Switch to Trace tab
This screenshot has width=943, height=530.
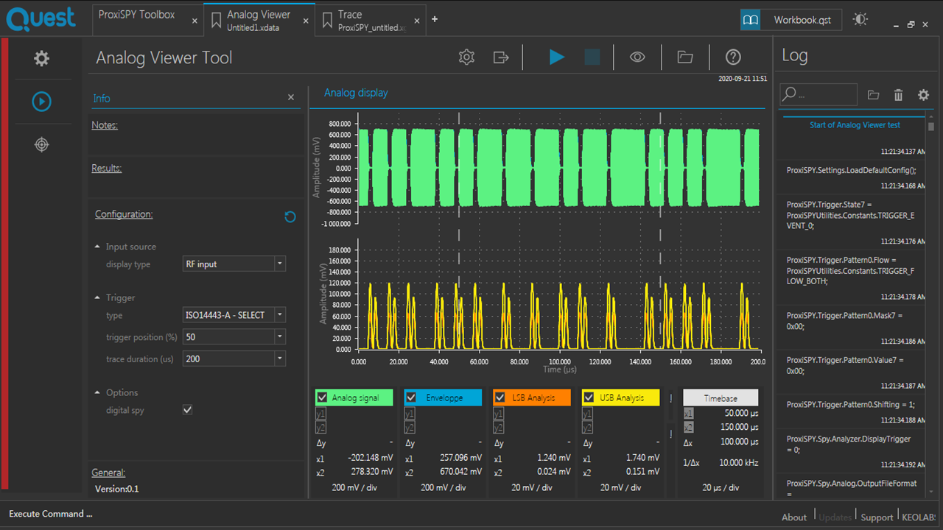pos(371,21)
